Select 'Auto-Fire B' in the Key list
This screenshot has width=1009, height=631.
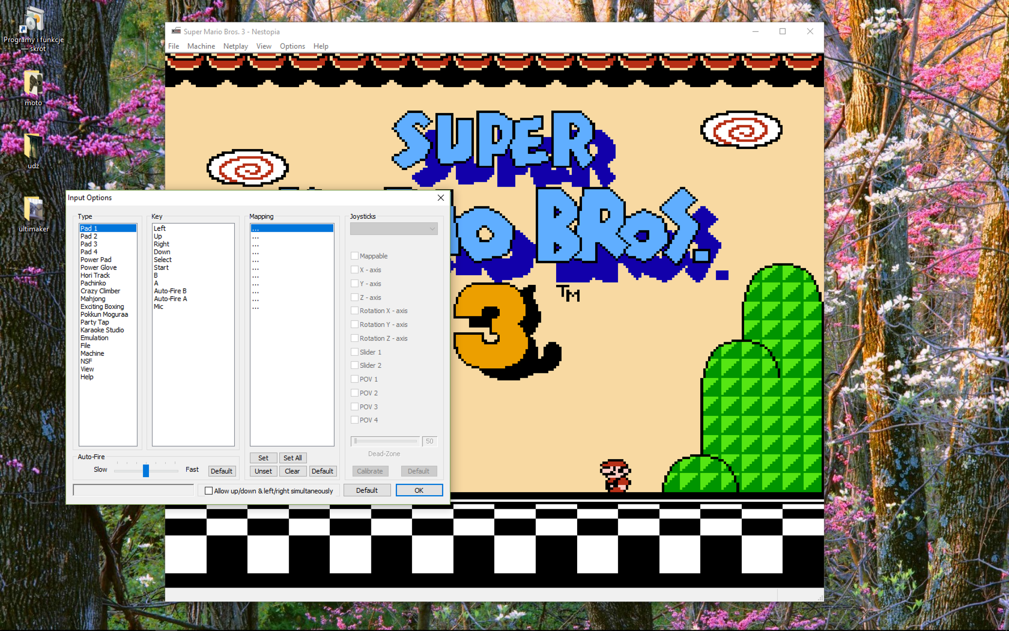coord(193,291)
